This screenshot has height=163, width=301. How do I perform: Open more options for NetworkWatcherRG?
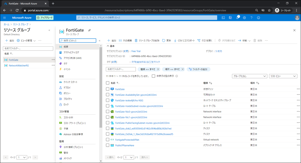tap(53, 65)
